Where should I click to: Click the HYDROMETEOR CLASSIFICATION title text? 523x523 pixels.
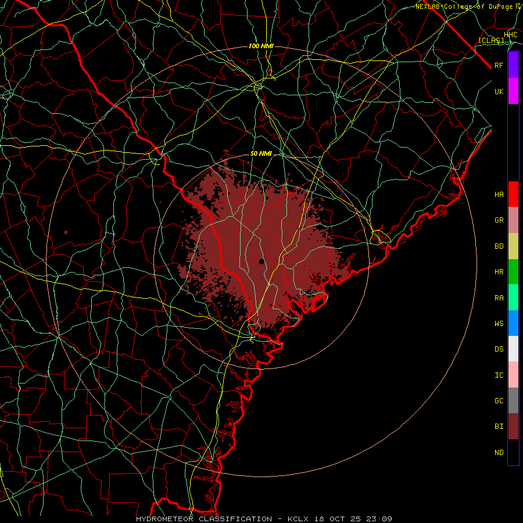[204, 519]
